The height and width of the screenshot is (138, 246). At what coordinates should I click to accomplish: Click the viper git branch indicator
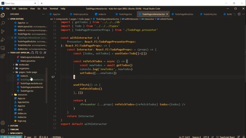(28, 137)
